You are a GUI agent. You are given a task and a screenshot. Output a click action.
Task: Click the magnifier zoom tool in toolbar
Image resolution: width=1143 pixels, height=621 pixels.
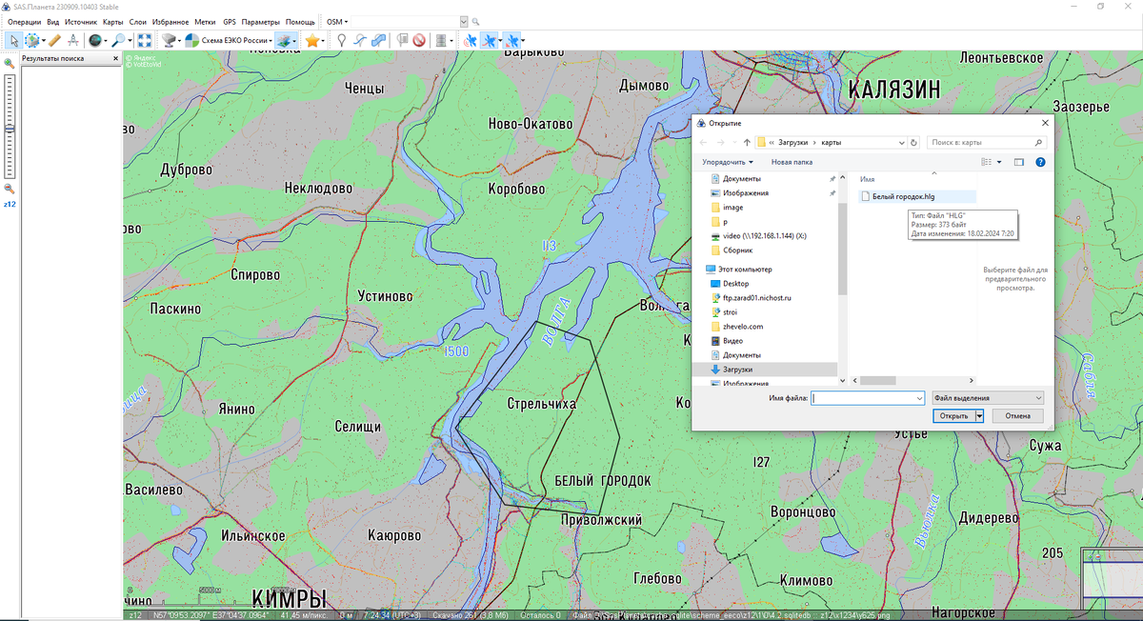click(118, 41)
